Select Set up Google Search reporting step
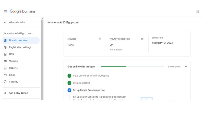 (89, 90)
